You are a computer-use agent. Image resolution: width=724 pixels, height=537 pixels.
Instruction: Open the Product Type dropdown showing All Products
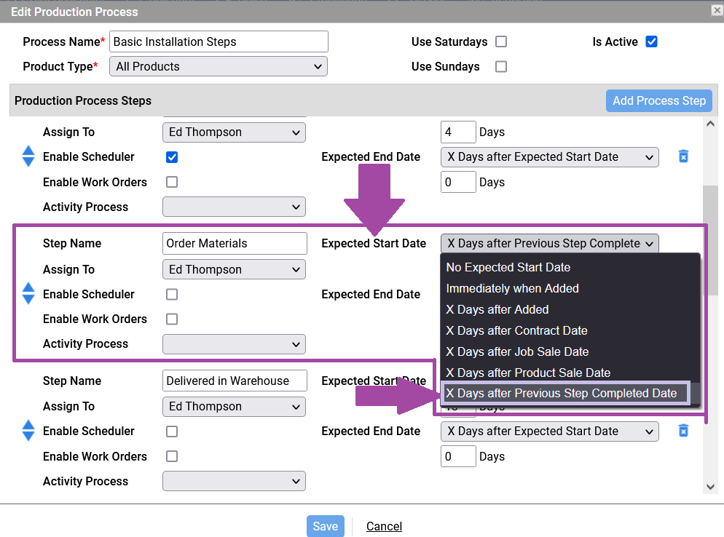(219, 66)
